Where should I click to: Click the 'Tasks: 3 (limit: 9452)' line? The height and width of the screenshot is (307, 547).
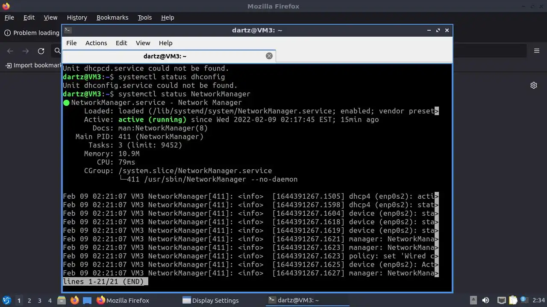(x=135, y=145)
